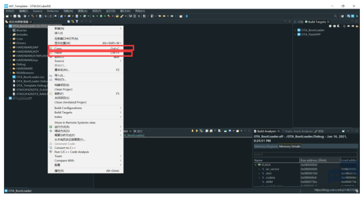Viewport: 363px width, 197px height.
Task: Click Open Perspective icon at top right
Action: 343,16
